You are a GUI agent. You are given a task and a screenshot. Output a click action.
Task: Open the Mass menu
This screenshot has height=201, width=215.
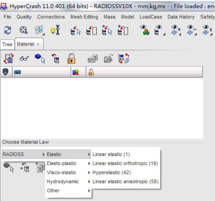tap(110, 17)
